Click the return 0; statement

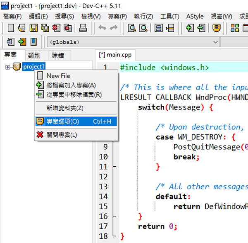[157, 226]
